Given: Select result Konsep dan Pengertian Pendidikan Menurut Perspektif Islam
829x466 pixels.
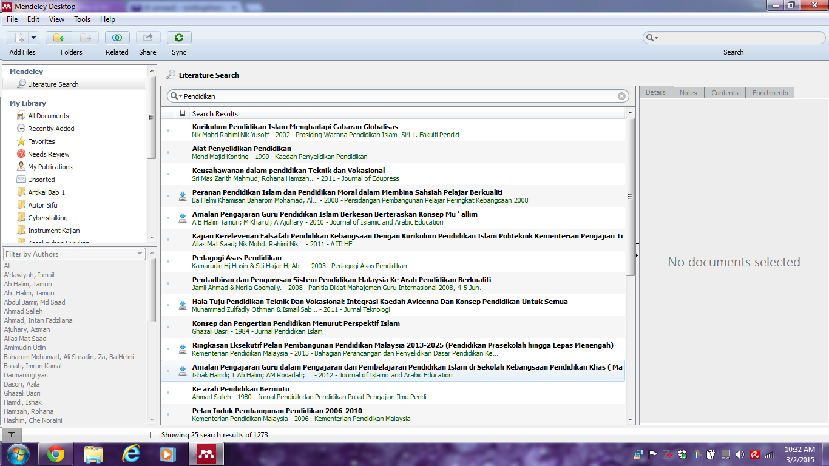Looking at the screenshot, I should (x=393, y=327).
